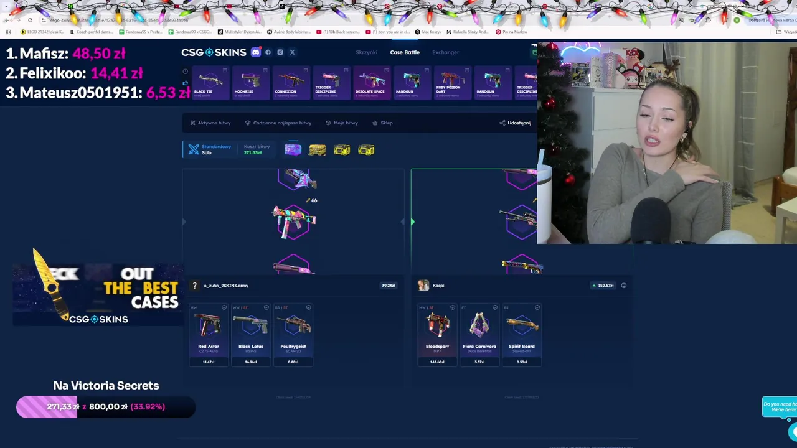This screenshot has width=797, height=448.
Task: Click case icon on Connexion drop
Action: (306, 70)
